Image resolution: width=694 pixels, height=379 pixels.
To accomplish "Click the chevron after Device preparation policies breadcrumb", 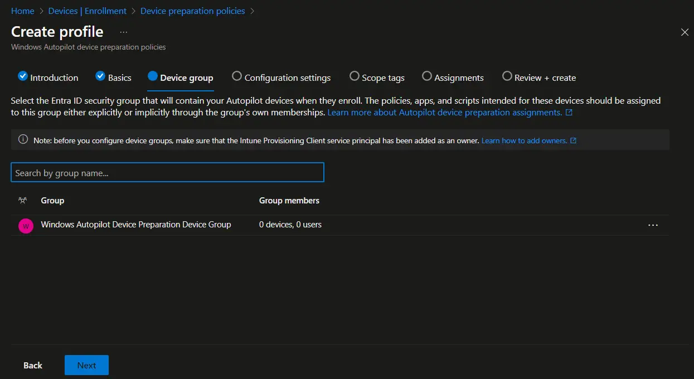I will point(253,11).
